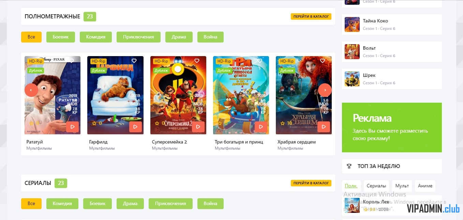Choose the Комедия filter under Сериалы
463x220 pixels.
[62, 204]
